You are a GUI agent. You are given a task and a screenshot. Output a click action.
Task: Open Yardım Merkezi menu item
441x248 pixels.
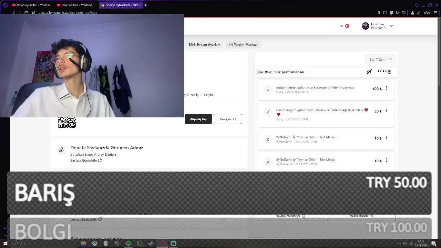tap(243, 44)
